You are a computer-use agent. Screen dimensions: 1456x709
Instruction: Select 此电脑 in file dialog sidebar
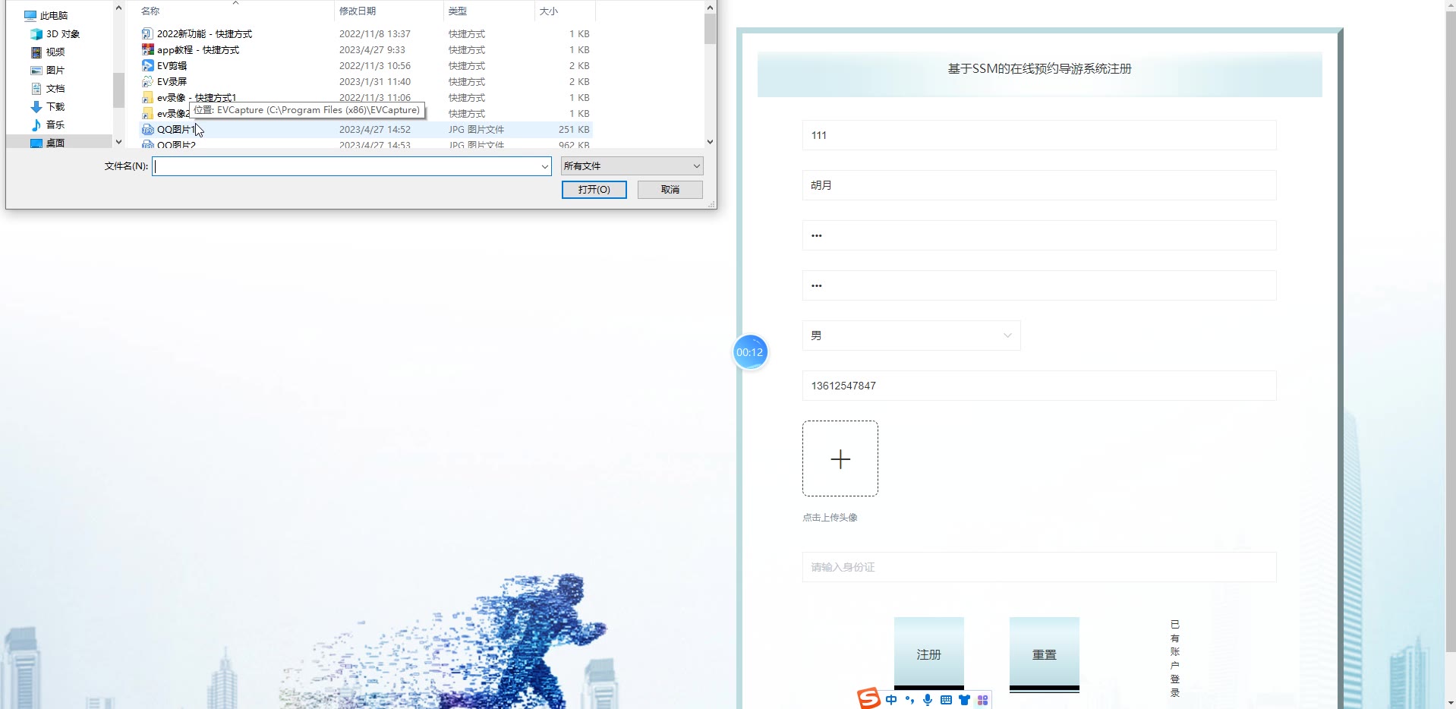[46, 15]
